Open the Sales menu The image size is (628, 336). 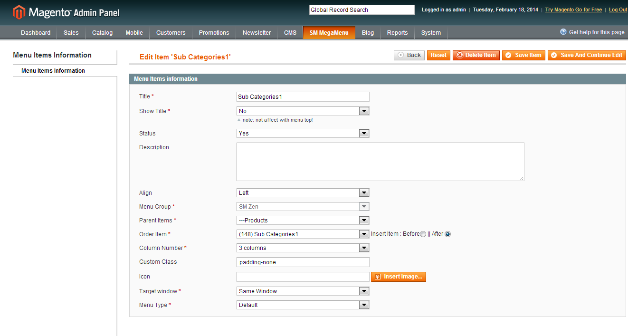click(71, 33)
